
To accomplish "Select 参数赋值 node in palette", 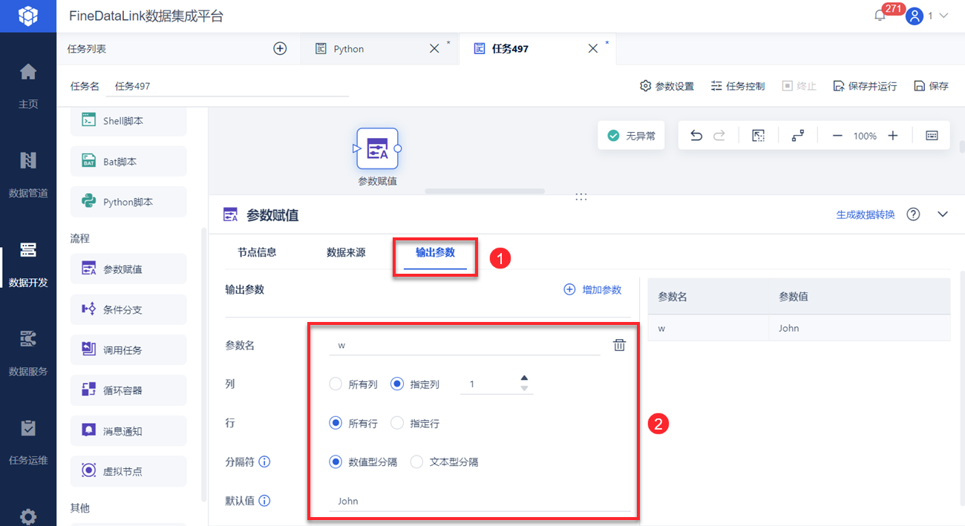I will tap(128, 269).
